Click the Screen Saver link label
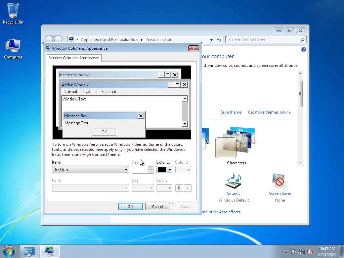The height and width of the screenshot is (258, 344). pos(280,193)
